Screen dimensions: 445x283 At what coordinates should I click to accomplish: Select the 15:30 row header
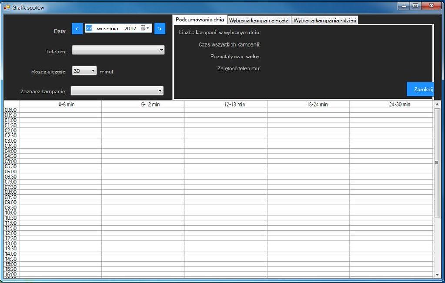[x=11, y=270]
